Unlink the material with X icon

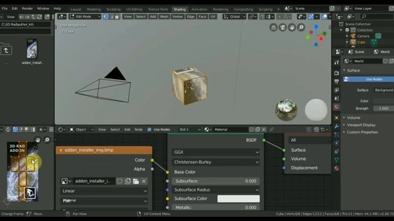point(263,130)
